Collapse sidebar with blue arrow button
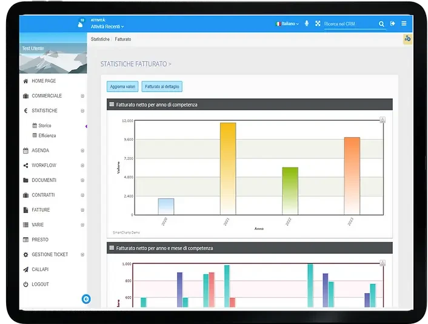428x324 pixels. pos(86,299)
